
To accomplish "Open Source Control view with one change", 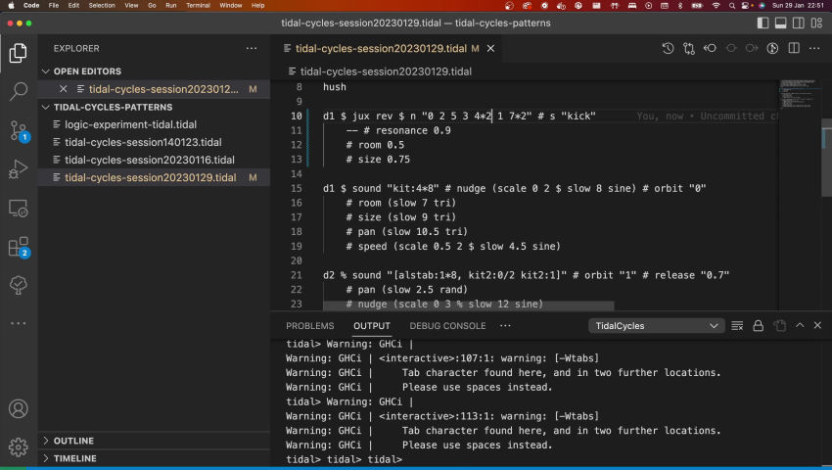I will click(x=20, y=130).
